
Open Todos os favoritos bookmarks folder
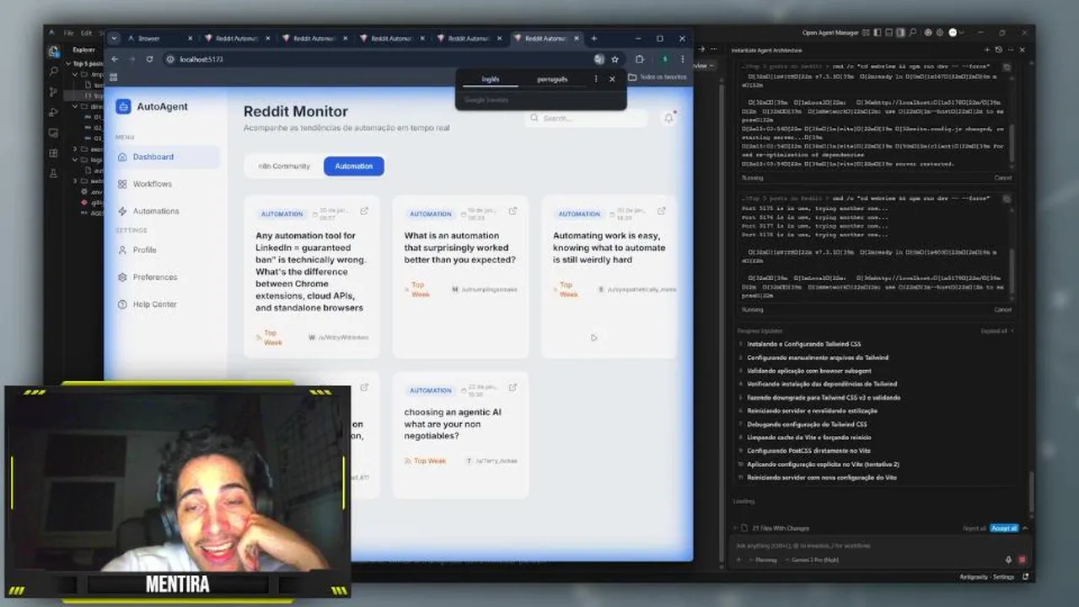[x=658, y=77]
